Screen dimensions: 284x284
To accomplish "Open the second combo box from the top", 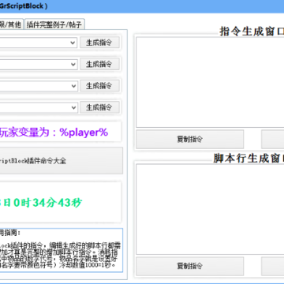I will (x=39, y=65).
